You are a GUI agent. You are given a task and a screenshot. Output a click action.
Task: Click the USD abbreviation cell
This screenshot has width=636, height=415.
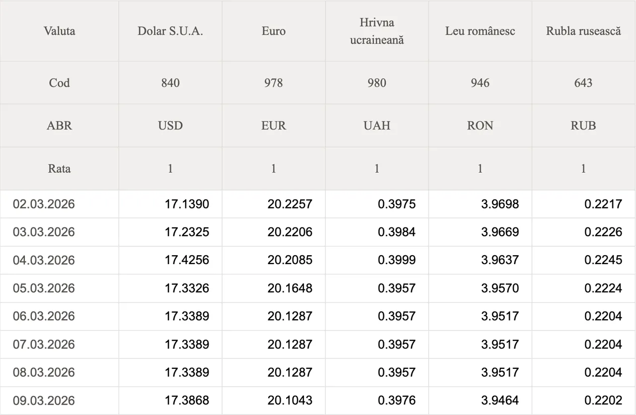point(170,126)
